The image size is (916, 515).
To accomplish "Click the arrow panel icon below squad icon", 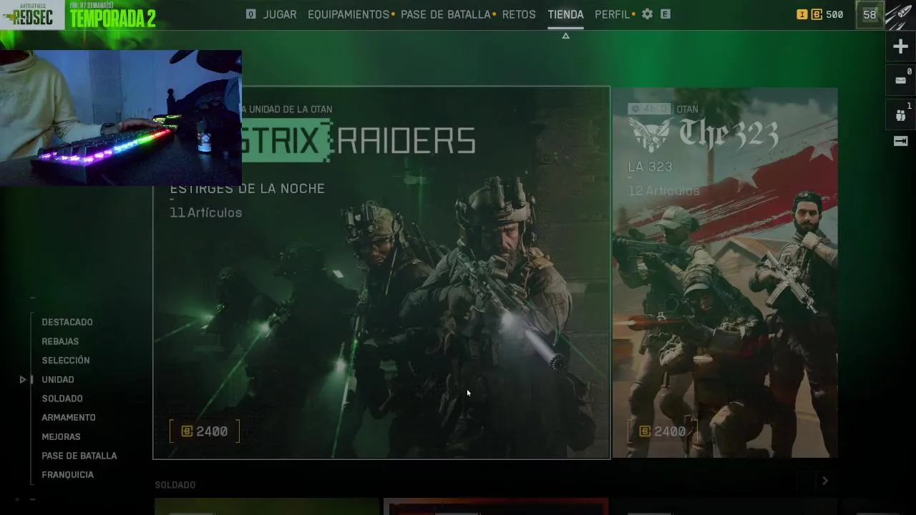I will click(900, 142).
